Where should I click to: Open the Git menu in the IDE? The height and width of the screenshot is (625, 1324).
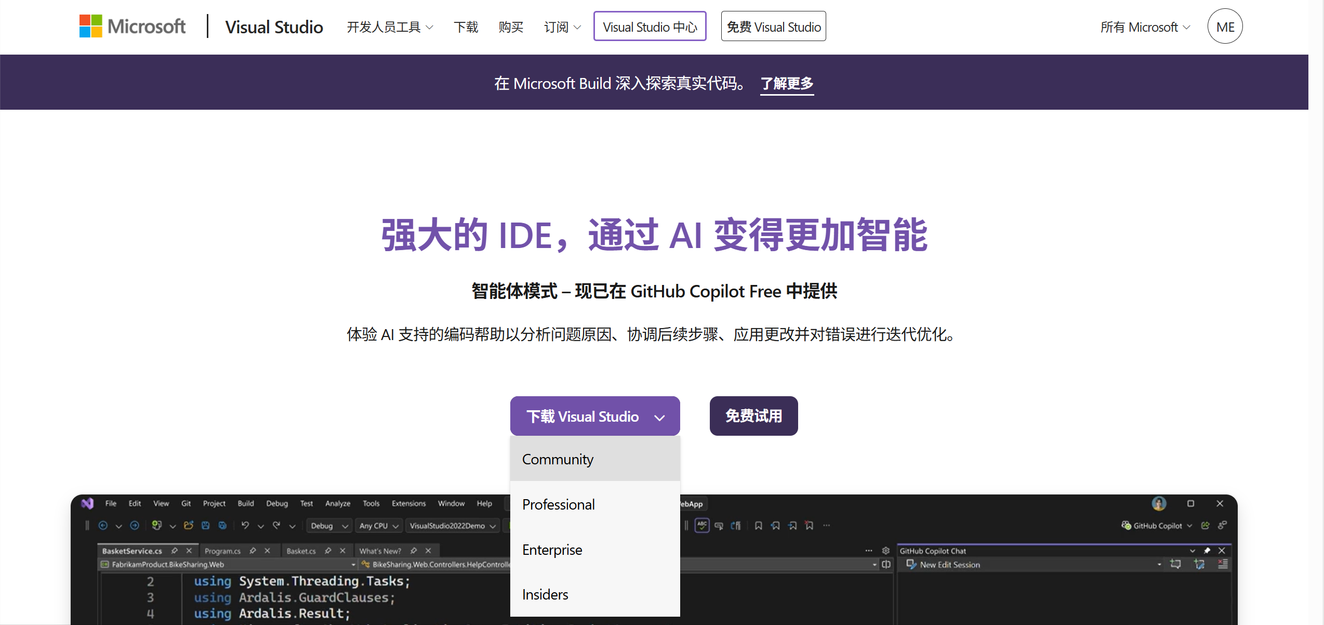click(186, 503)
